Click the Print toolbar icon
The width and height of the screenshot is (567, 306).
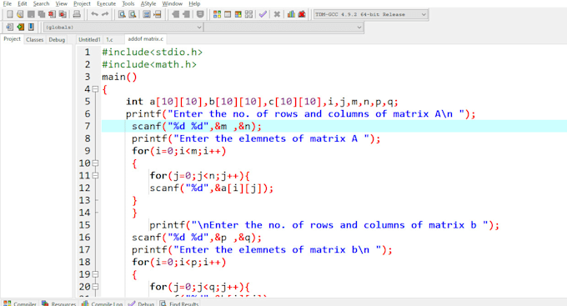pos(77,14)
